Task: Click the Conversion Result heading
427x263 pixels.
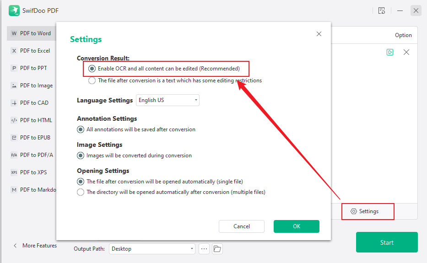Action: pos(103,58)
